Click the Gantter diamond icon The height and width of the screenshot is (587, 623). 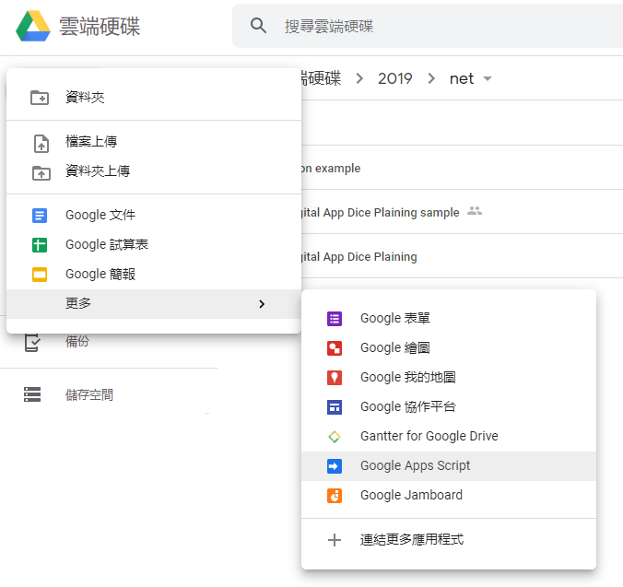[x=335, y=437]
